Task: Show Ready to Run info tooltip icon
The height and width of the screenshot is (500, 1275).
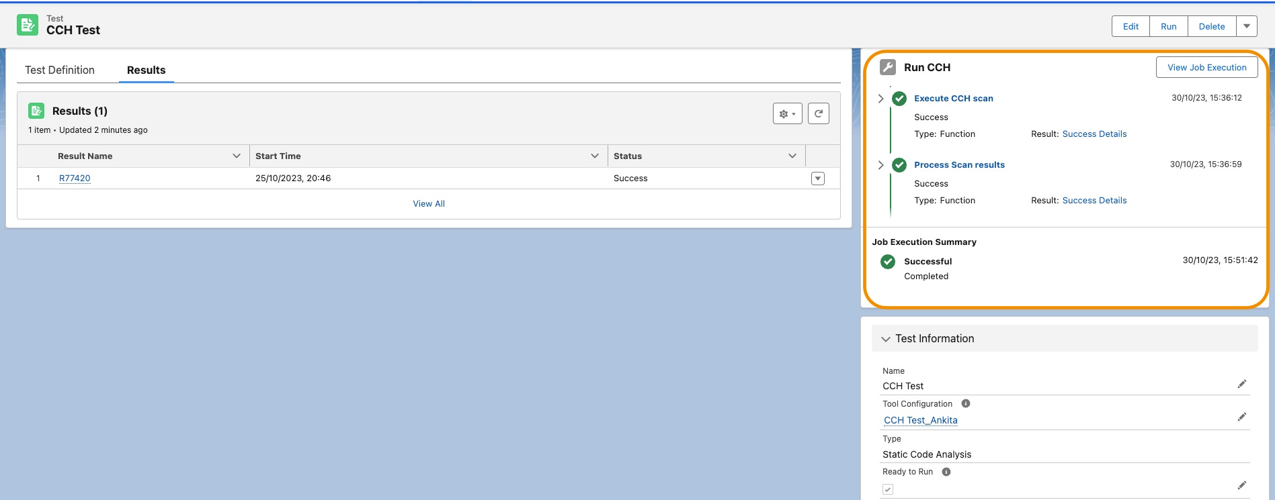Action: pyautogui.click(x=946, y=472)
